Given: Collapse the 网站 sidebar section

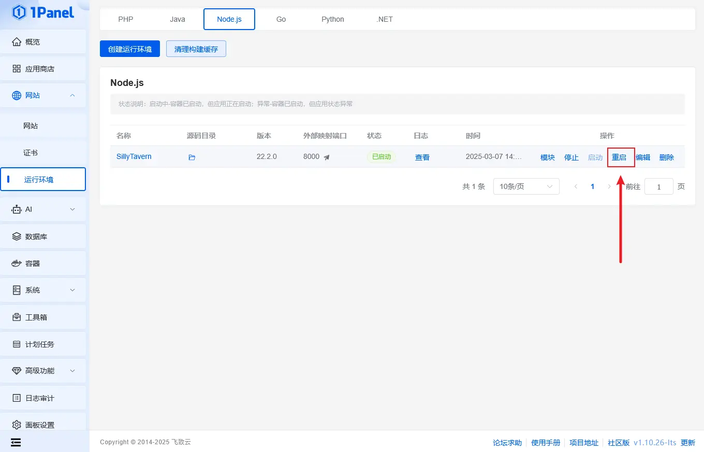Looking at the screenshot, I should [72, 95].
